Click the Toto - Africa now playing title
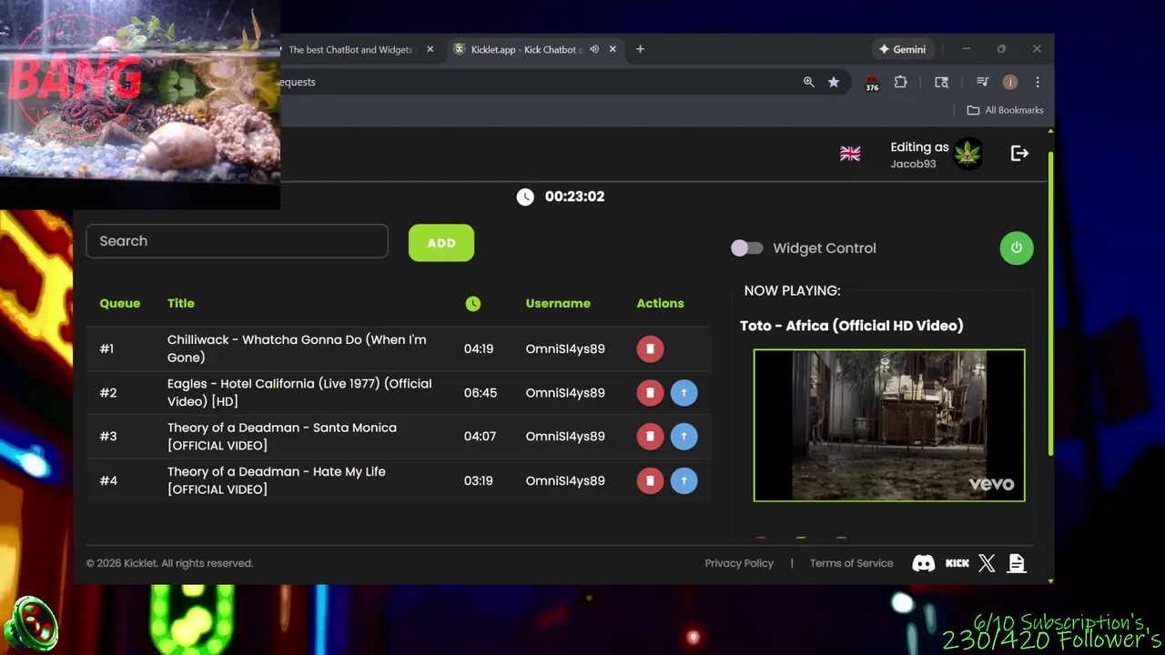The width and height of the screenshot is (1165, 655). point(852,326)
